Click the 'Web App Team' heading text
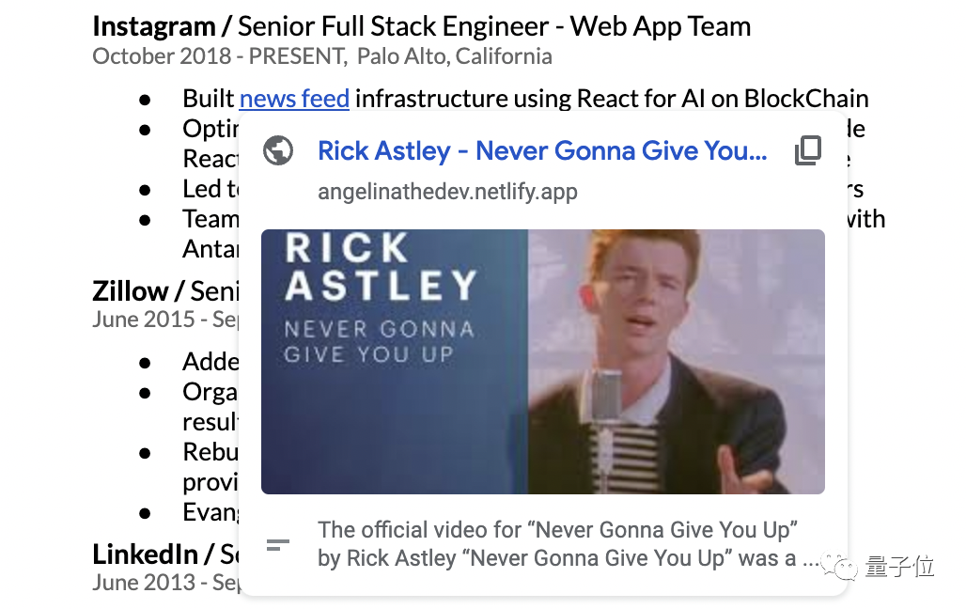This screenshot has width=966, height=609. point(660,26)
